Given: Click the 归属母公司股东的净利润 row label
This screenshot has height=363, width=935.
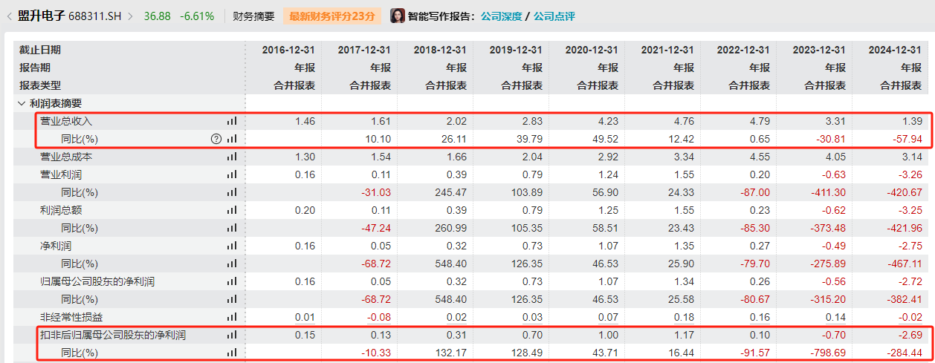Looking at the screenshot, I should [x=97, y=281].
